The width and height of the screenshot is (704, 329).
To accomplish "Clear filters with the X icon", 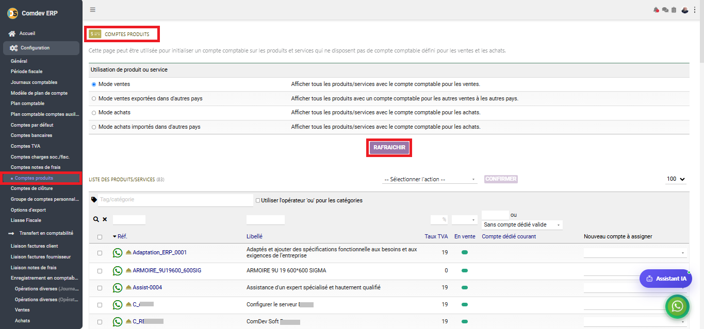I will point(105,219).
